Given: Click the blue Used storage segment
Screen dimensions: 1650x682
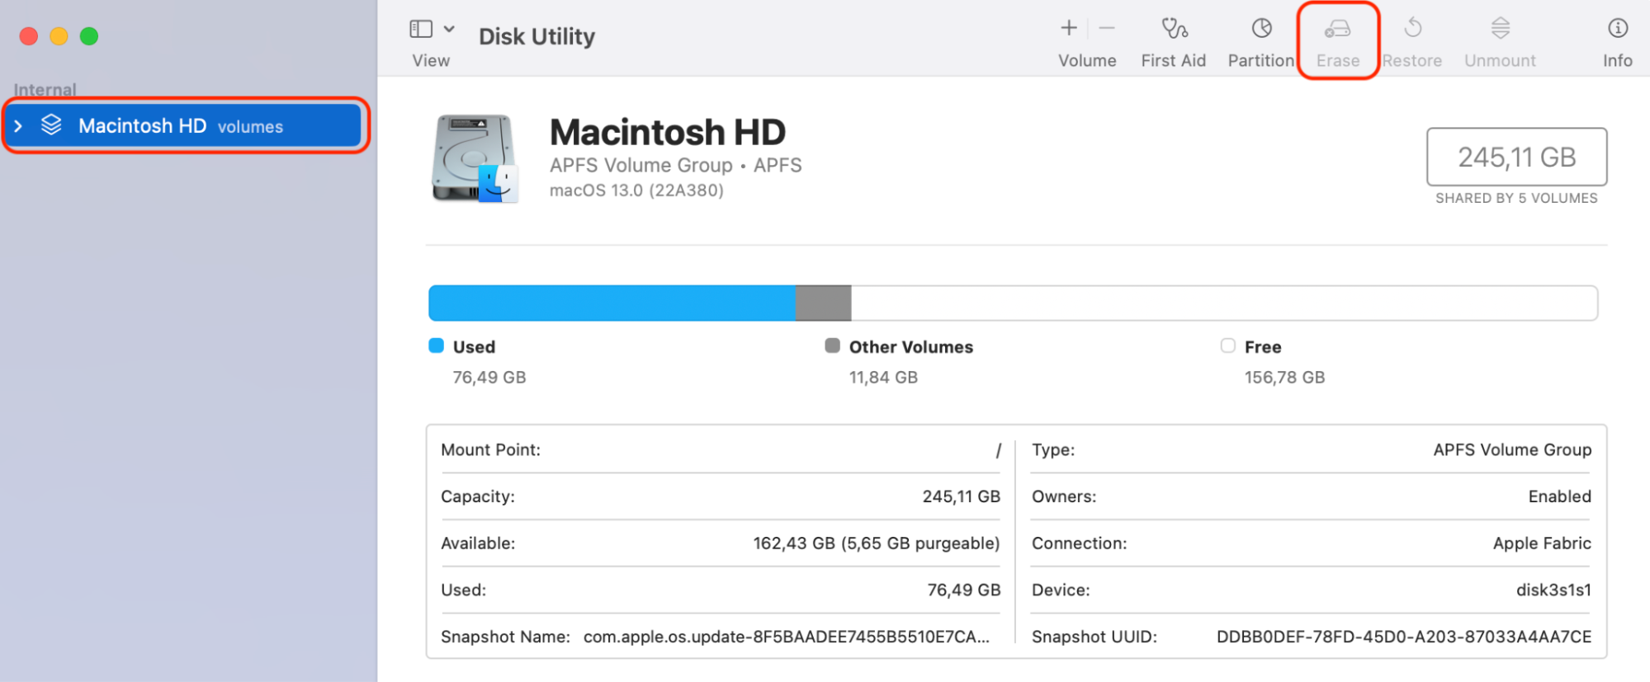Looking at the screenshot, I should 612,303.
